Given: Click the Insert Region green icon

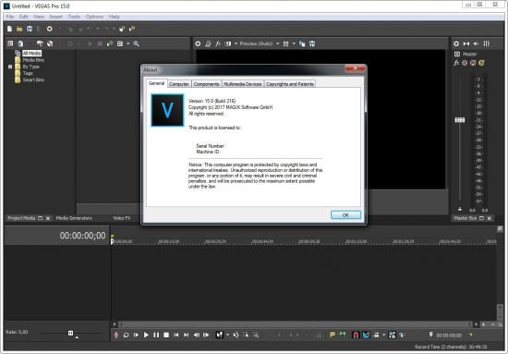Looking at the screenshot, I should pyautogui.click(x=343, y=335).
